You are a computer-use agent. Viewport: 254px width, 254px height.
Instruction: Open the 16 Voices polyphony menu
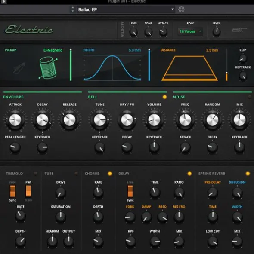click(x=190, y=31)
